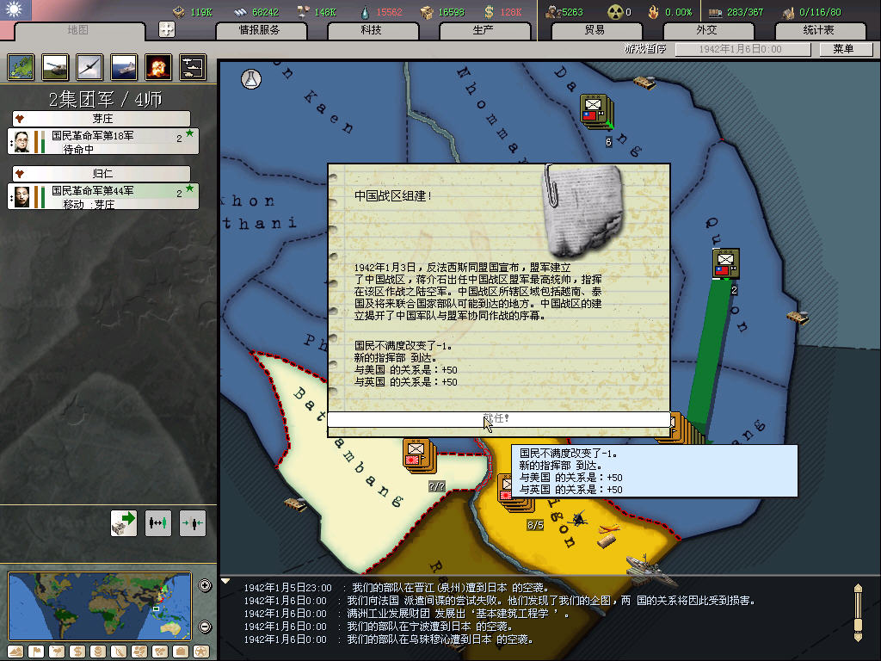Switch to supply map mode stack icon
This screenshot has height=661, width=881.
coord(98,652)
